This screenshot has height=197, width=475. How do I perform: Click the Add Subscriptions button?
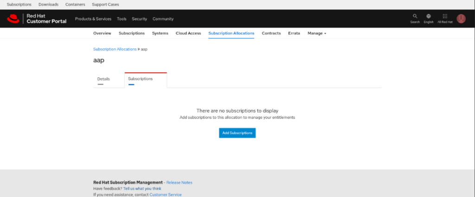[237, 133]
